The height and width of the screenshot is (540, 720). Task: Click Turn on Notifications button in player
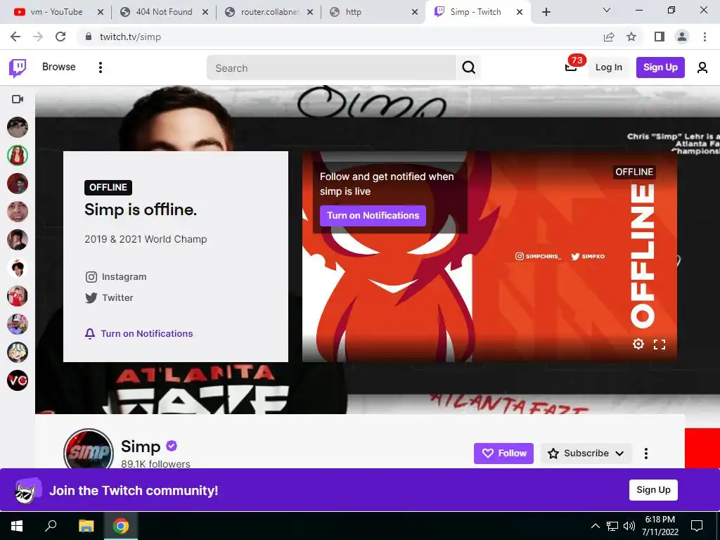(x=373, y=216)
